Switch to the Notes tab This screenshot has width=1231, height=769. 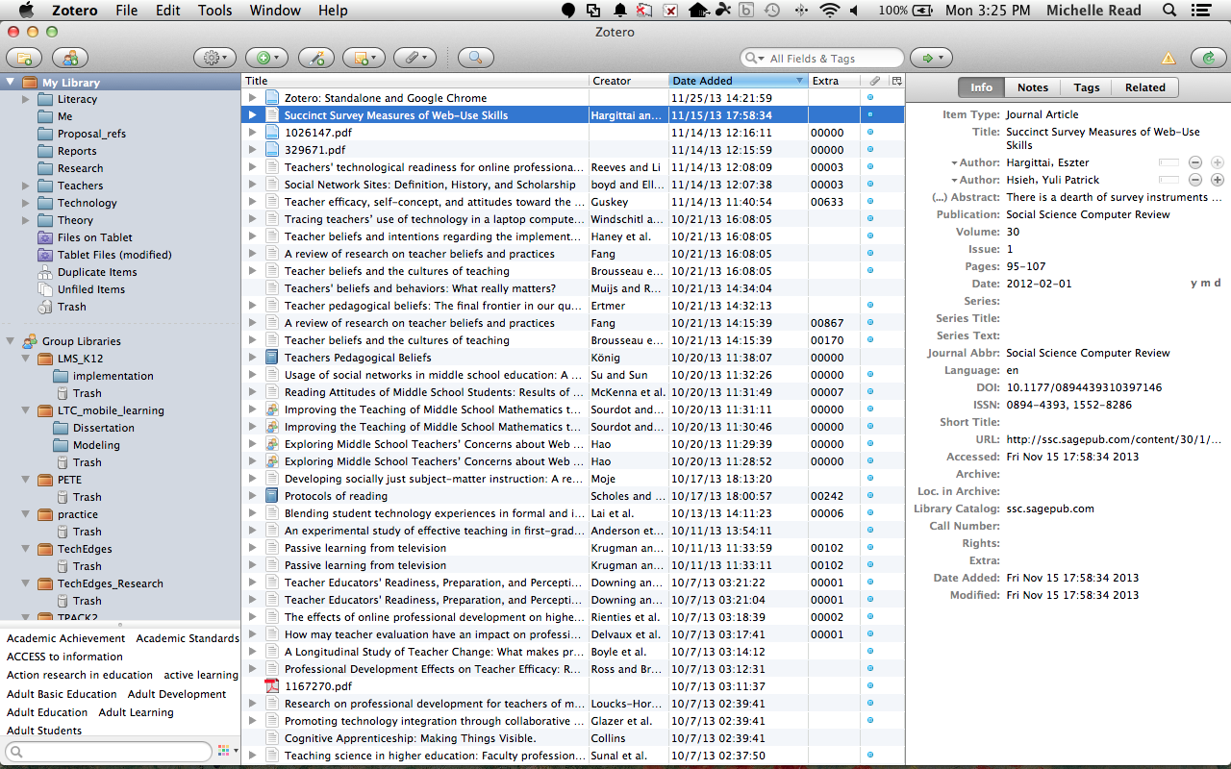(x=1033, y=87)
